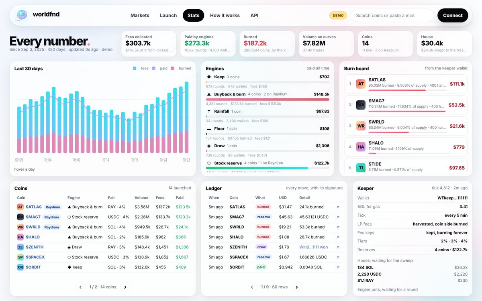Click the burned legend swatch
This screenshot has width=482, height=301.
[173, 68]
